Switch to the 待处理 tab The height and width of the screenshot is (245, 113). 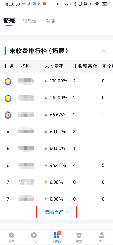[x=30, y=21]
